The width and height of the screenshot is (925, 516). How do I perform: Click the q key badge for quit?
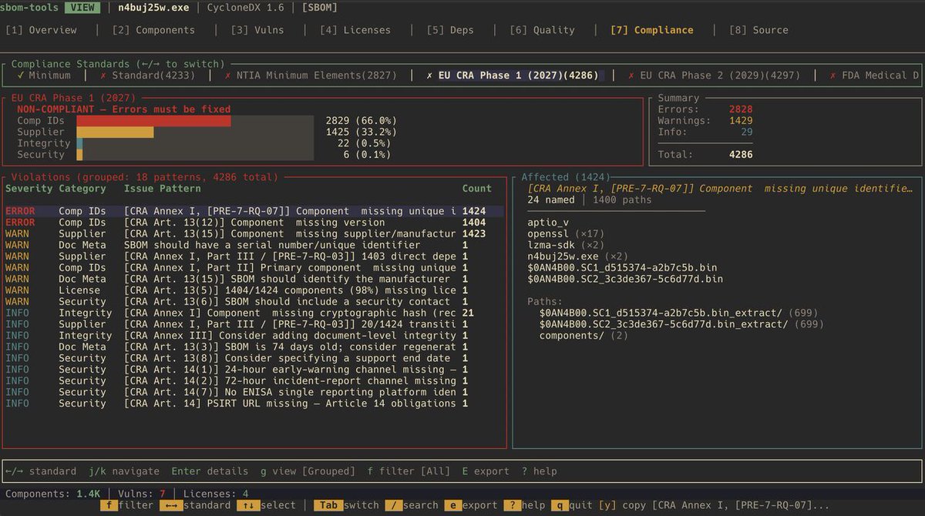click(x=560, y=505)
